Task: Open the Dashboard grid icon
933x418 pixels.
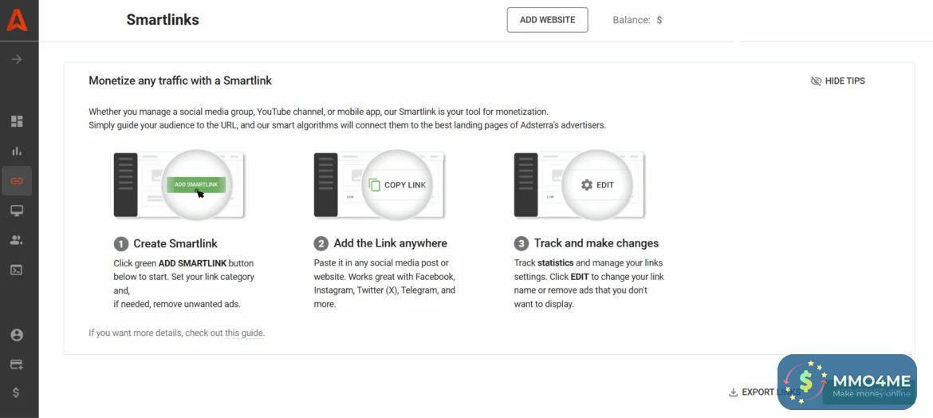Action: 17,121
